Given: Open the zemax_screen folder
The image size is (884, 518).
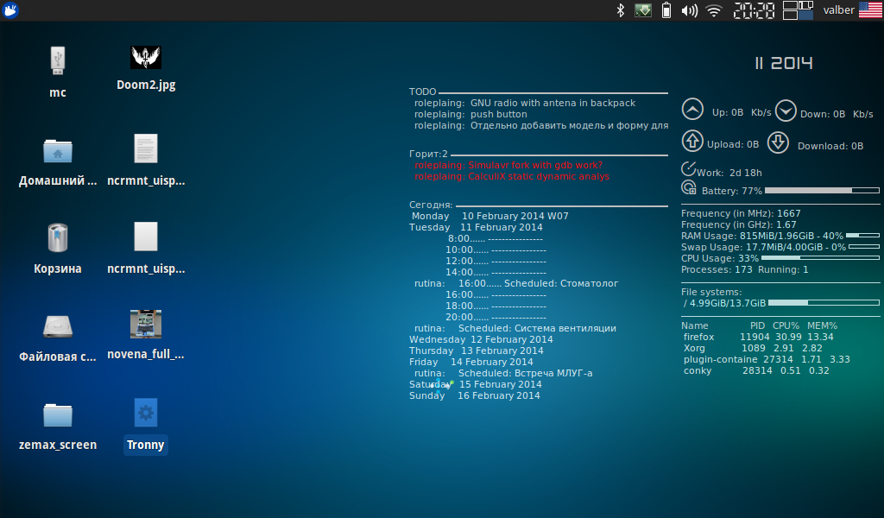Looking at the screenshot, I should click(57, 414).
